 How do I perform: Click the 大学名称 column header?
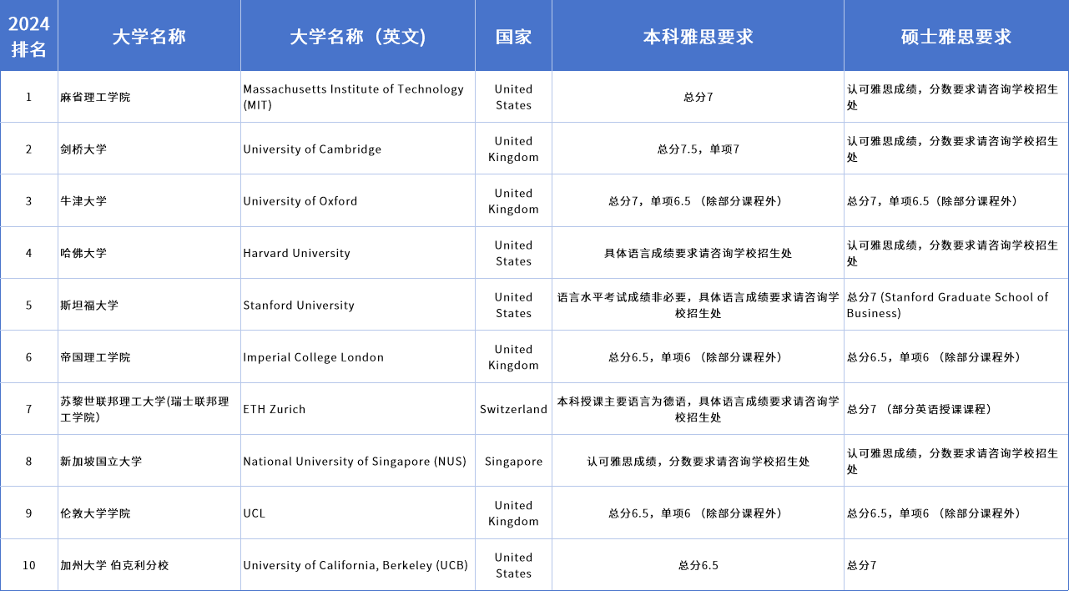[x=149, y=35]
